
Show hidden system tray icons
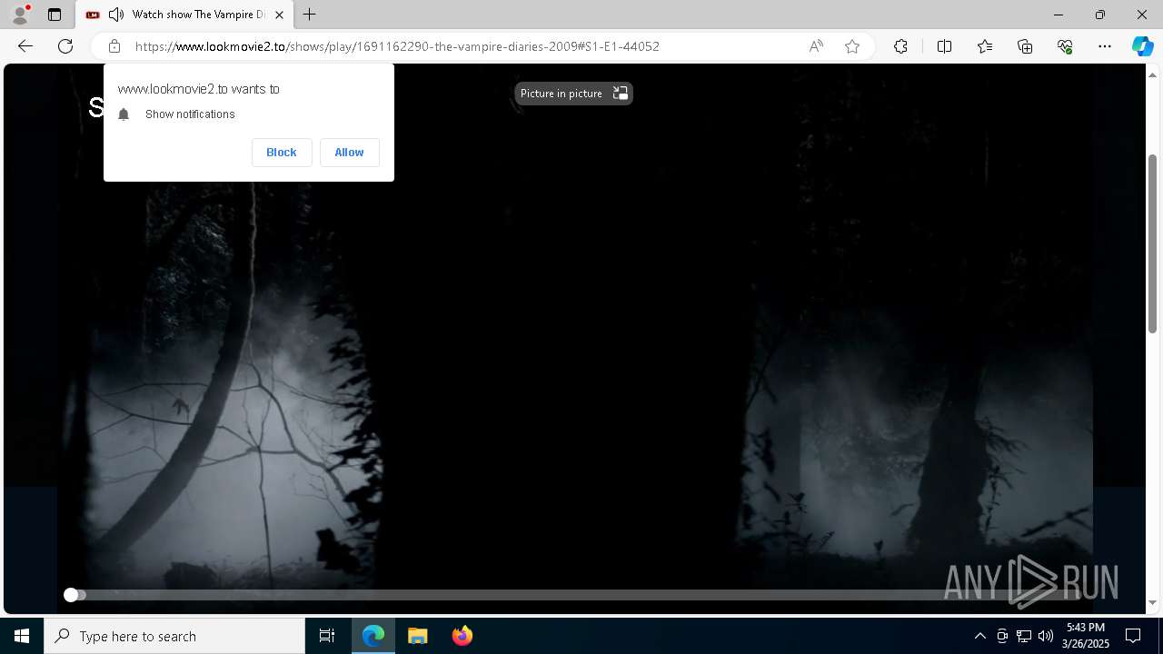point(979,636)
